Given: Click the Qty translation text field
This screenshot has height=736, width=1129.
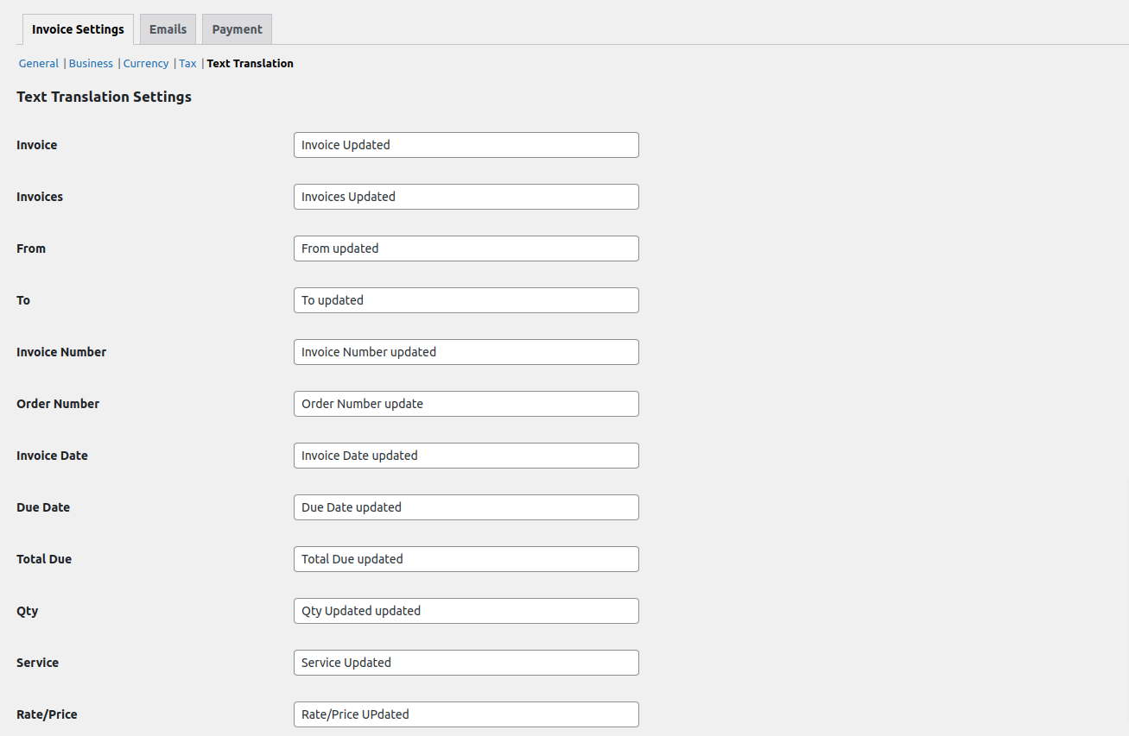Looking at the screenshot, I should (466, 611).
